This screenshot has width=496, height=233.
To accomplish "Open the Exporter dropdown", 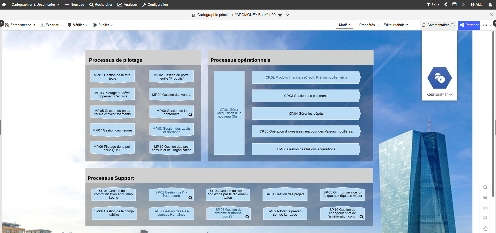I will point(51,25).
